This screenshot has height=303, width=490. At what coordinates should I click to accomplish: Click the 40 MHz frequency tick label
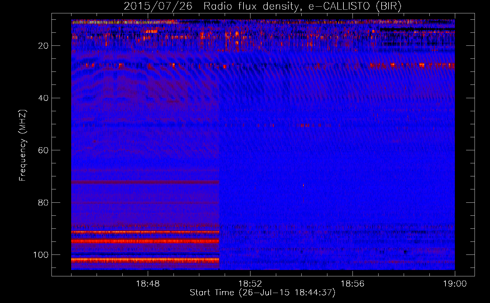(43, 98)
